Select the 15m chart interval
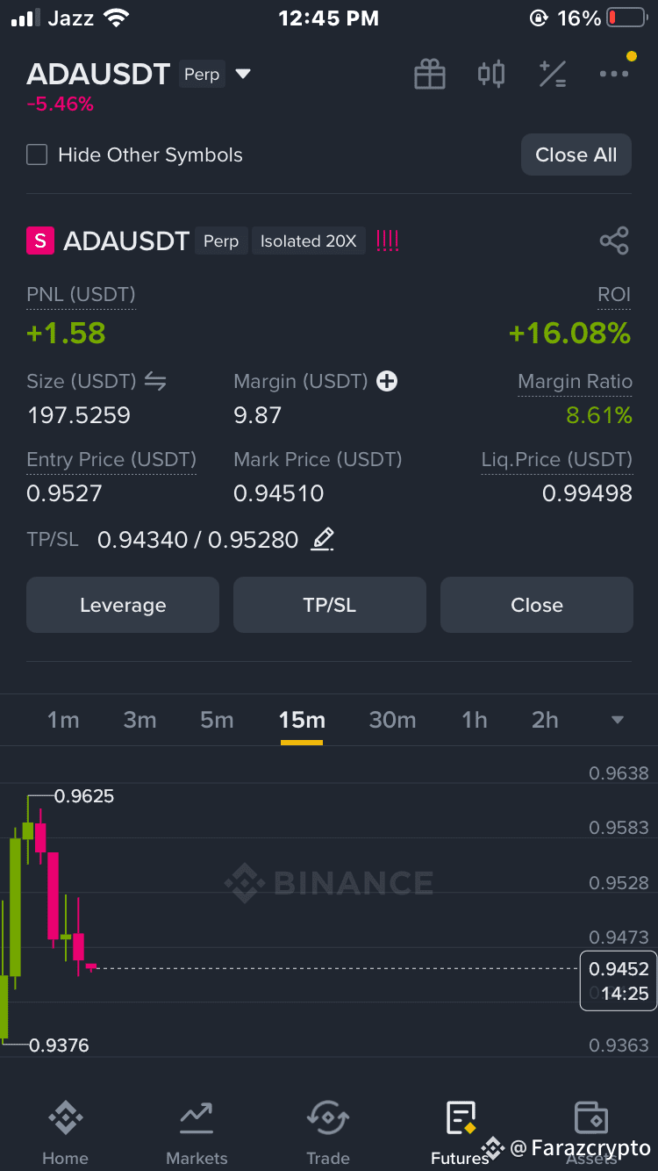658x1171 pixels. [x=302, y=720]
